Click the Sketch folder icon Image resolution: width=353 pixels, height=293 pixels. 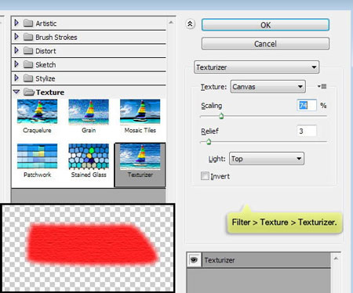28,64
